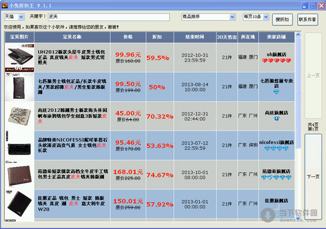
Task: Click the list scrollbar up arrow
Action: (298, 35)
